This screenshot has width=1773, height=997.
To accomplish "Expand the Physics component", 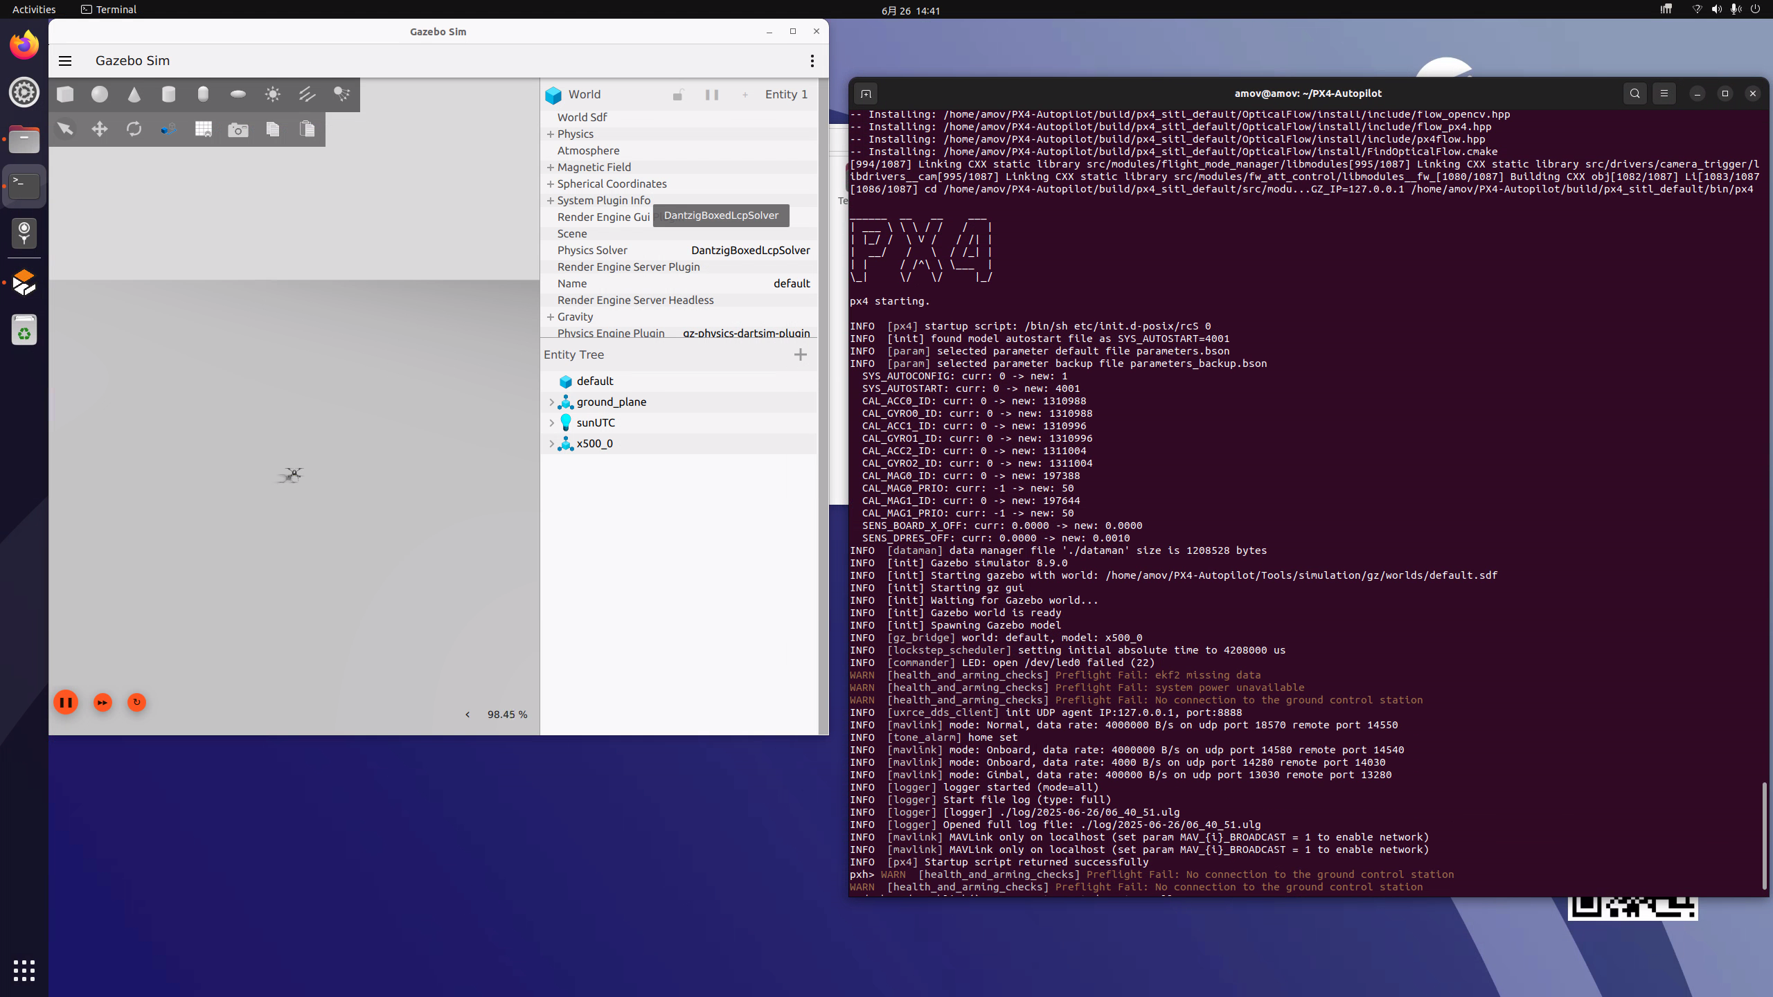I will tap(551, 134).
